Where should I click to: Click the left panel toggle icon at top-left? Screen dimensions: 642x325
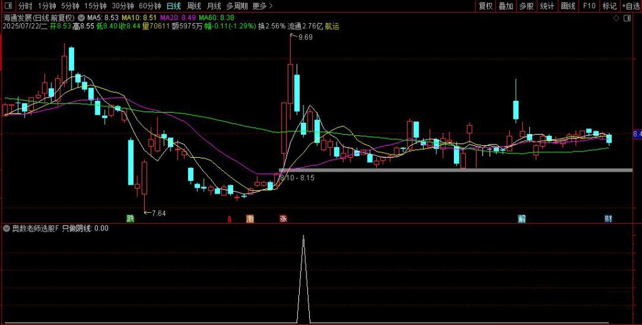point(7,6)
